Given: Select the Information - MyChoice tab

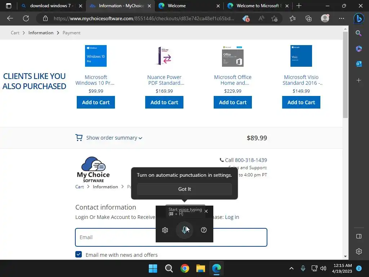Looking at the screenshot, I should (120, 6).
